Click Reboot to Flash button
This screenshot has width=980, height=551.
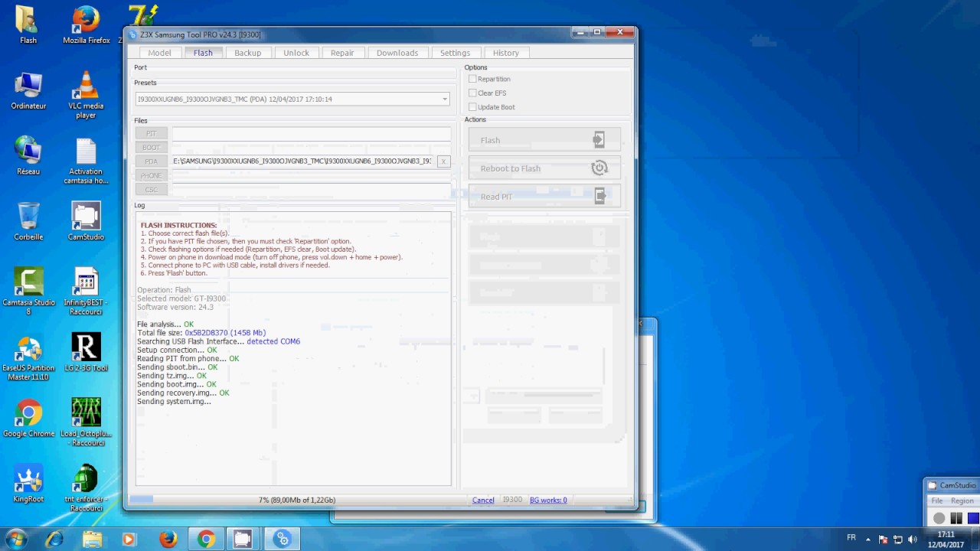(x=544, y=168)
